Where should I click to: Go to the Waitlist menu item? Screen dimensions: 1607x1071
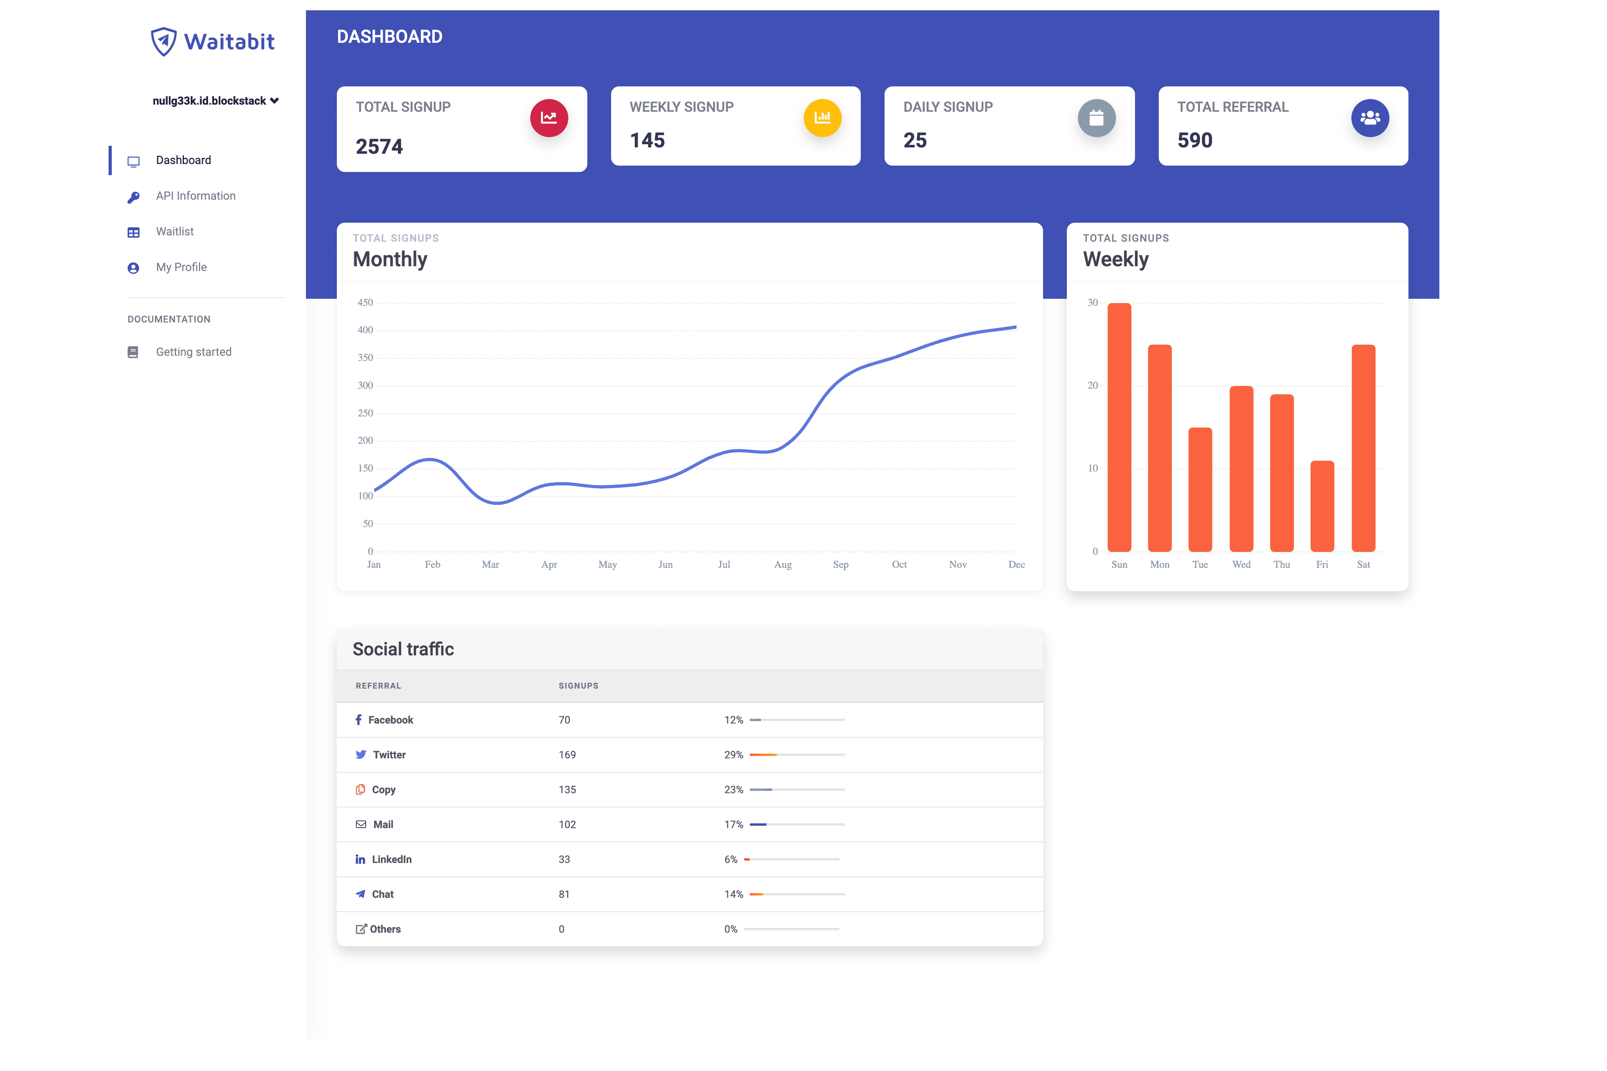pos(175,231)
